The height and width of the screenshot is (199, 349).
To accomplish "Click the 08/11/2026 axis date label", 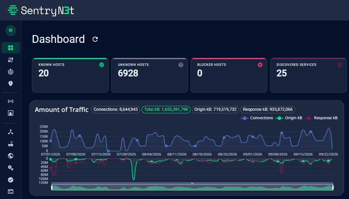I will click(177, 154).
